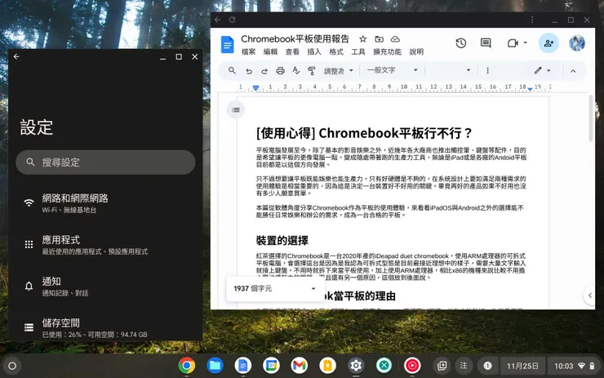The width and height of the screenshot is (604, 378).
Task: Open Gmail from the shelf
Action: [300, 365]
